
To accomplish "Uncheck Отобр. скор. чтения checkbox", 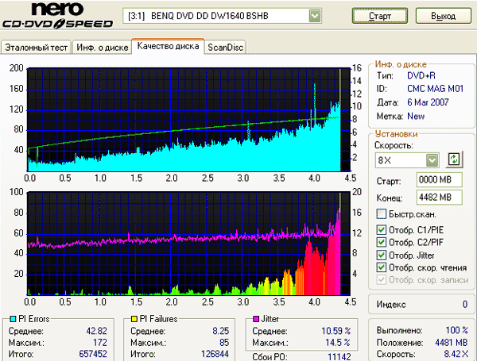I will tap(381, 267).
